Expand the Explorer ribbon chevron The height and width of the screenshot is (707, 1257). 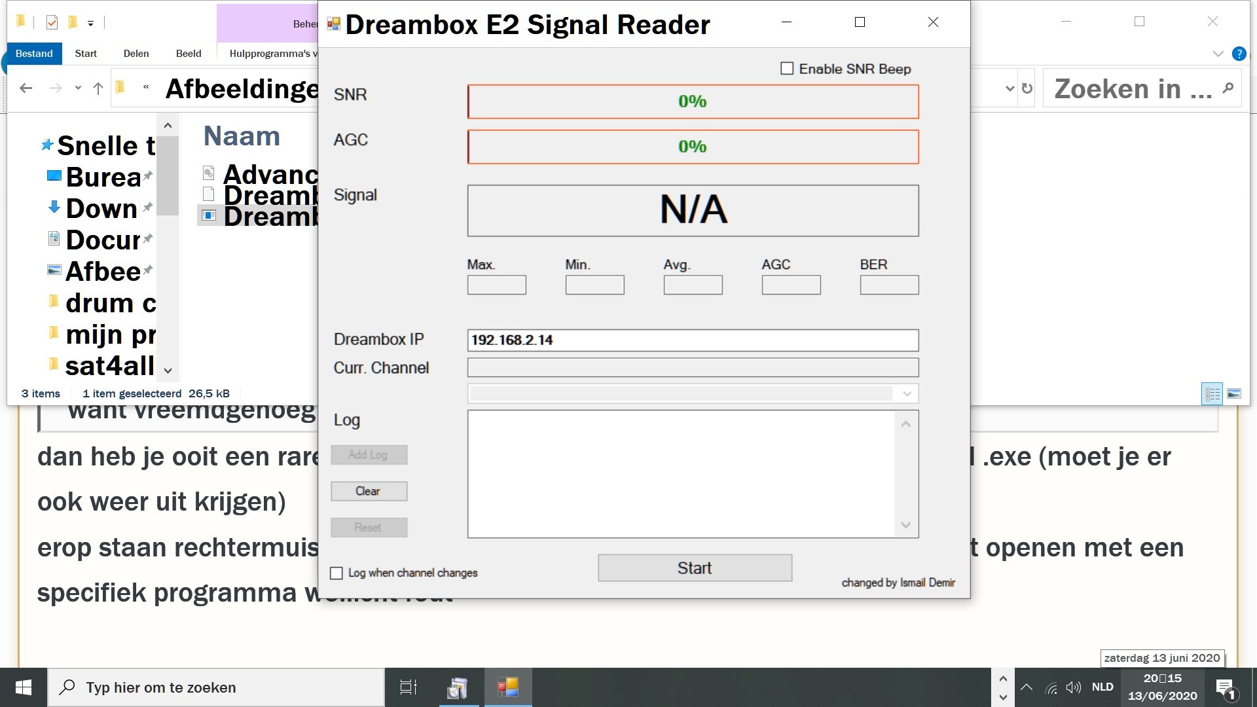click(1218, 54)
